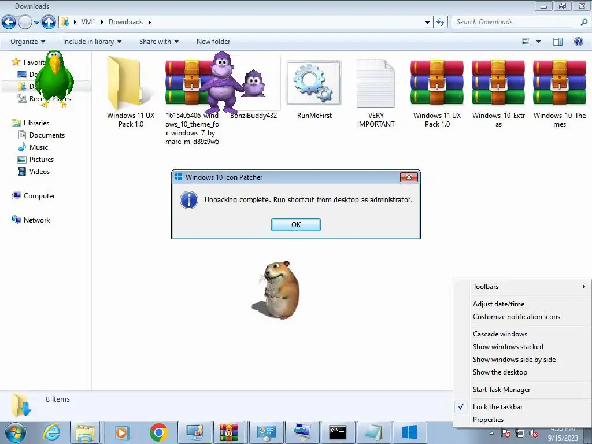
Task: Open the Start menu orb
Action: [x=16, y=432]
